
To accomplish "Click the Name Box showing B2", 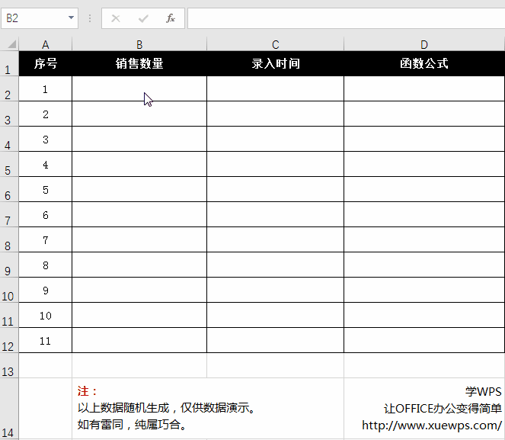I will (x=34, y=18).
